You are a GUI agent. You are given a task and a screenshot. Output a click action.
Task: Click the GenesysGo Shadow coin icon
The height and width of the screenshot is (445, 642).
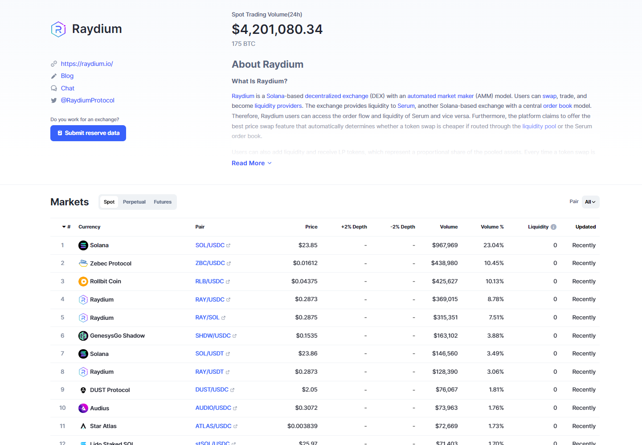click(83, 336)
